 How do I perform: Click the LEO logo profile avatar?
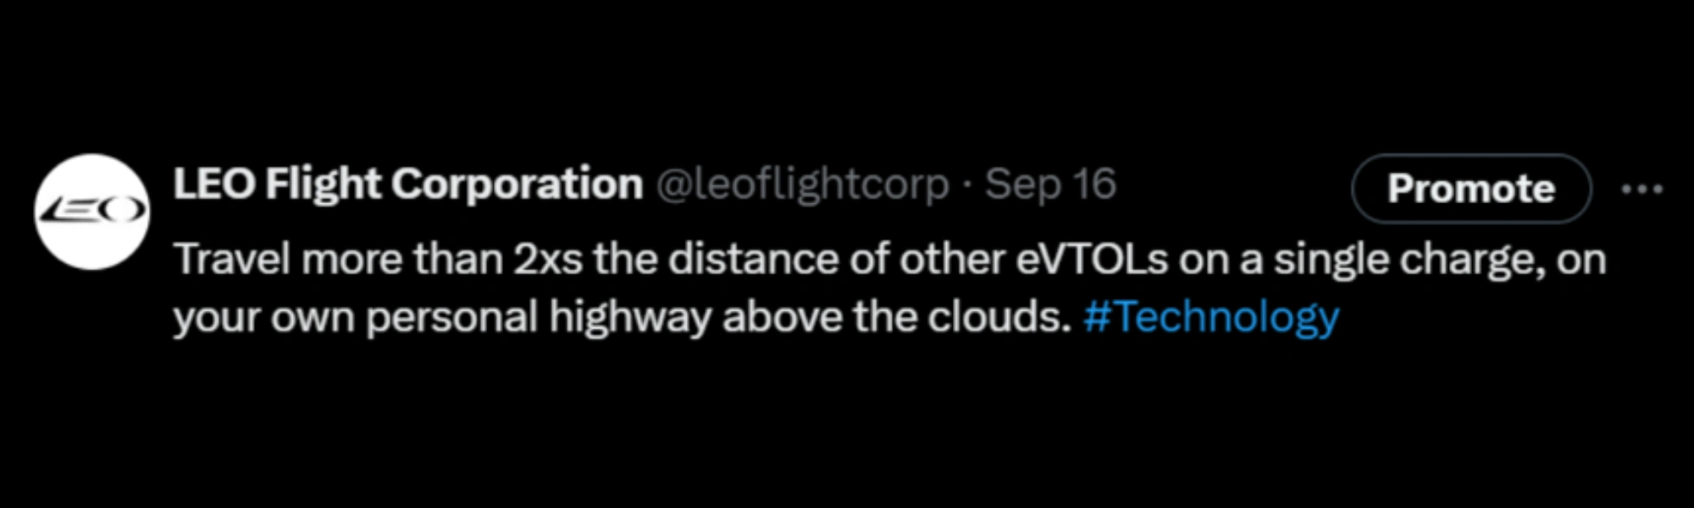[x=92, y=212]
